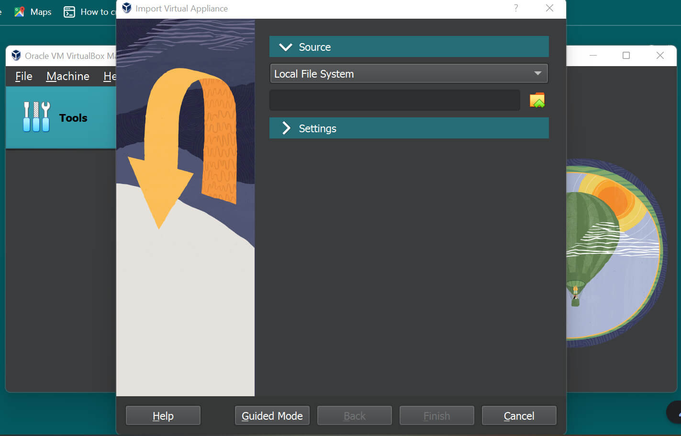Click the terminal icon next to 'How to'

point(69,11)
